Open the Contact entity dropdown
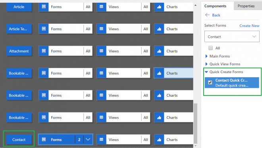Screen dimensions: 262x148 click(x=232, y=37)
